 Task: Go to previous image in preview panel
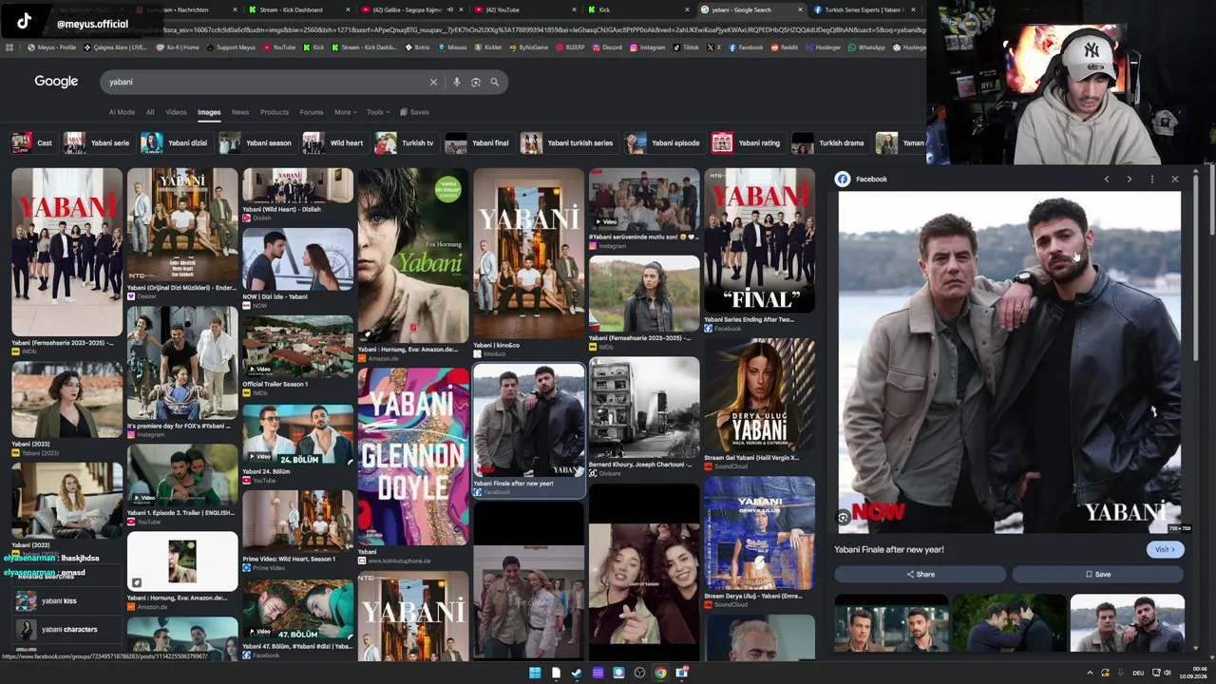pos(1106,179)
